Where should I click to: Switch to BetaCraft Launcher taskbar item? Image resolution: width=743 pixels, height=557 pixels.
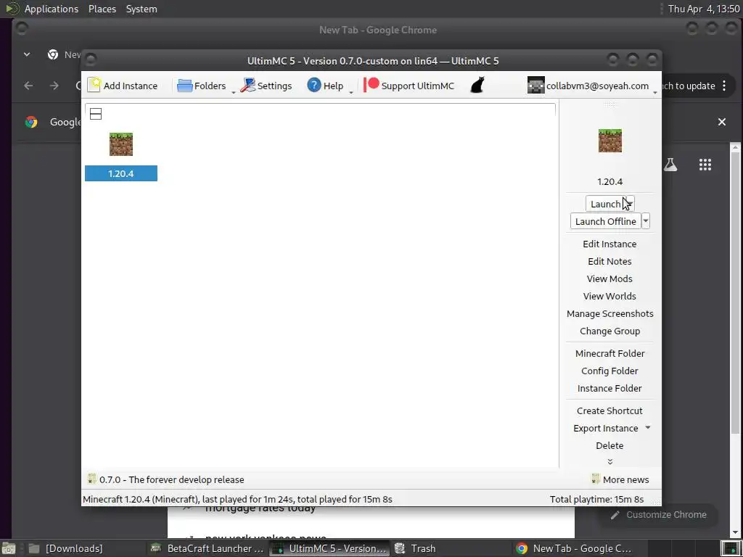pos(207,548)
